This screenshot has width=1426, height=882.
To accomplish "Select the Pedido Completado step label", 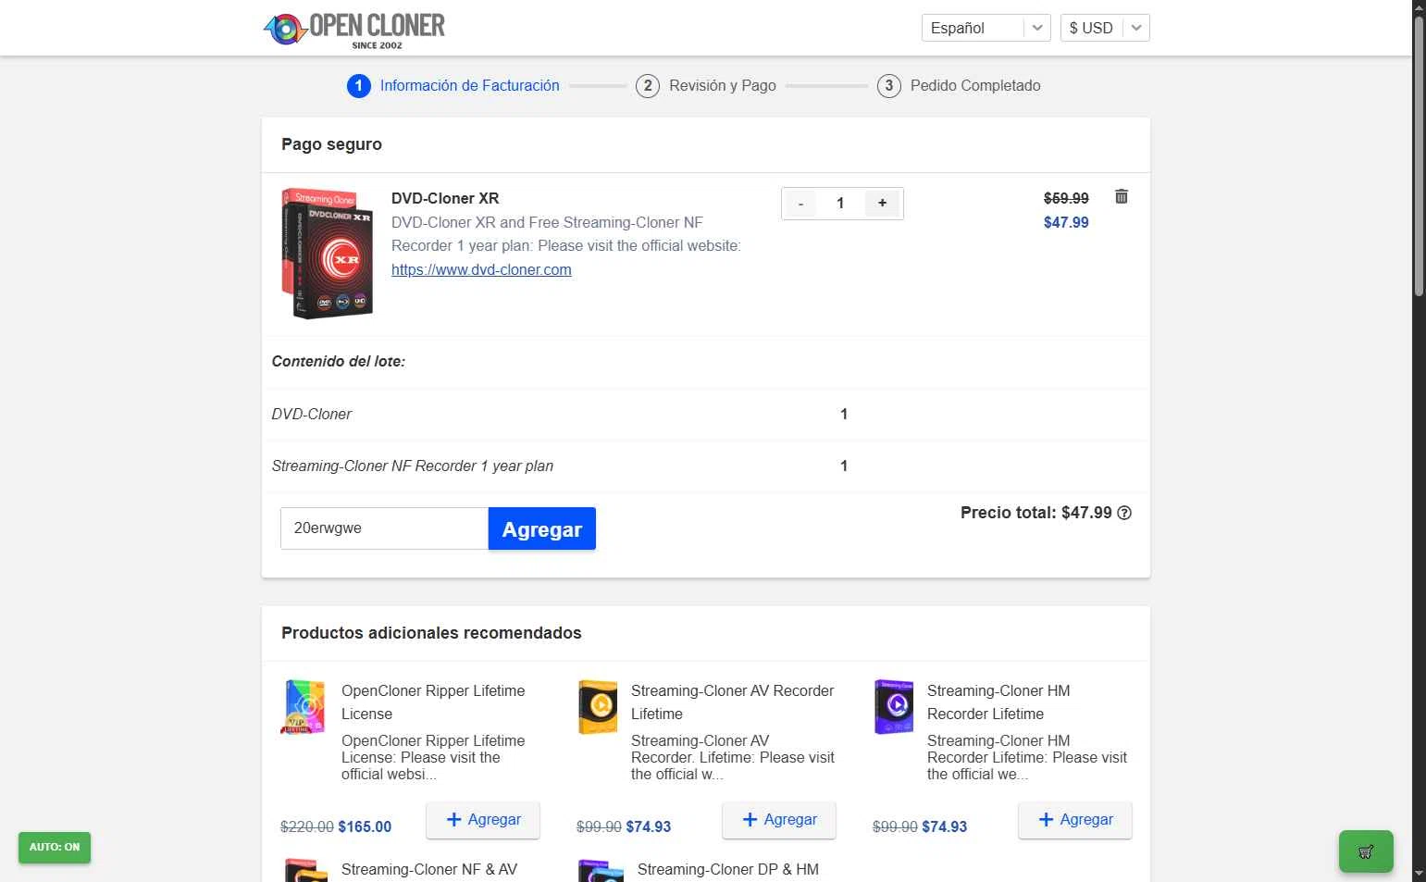I will 975,86.
